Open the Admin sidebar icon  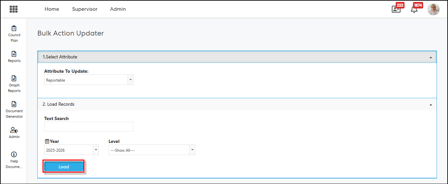tap(14, 132)
